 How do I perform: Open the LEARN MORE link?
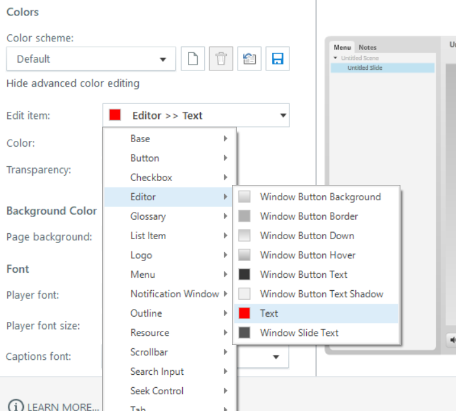(63, 406)
